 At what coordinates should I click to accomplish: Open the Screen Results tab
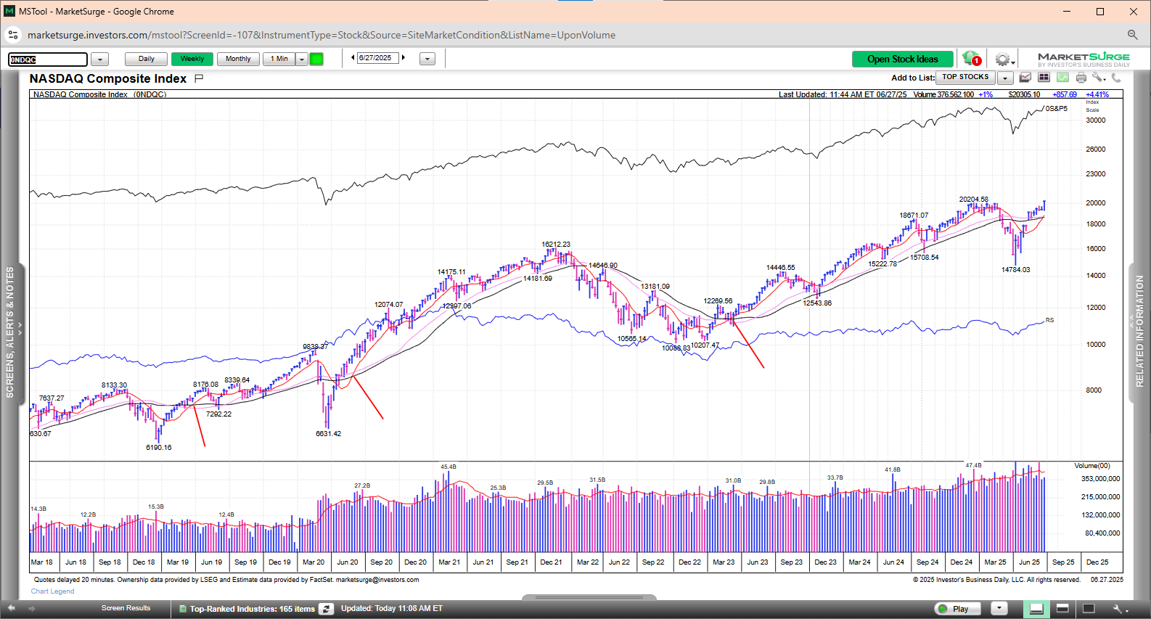point(126,608)
